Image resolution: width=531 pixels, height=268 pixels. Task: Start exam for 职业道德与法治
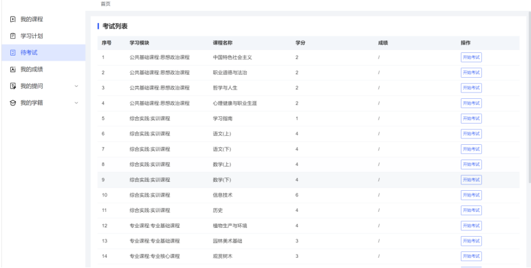[x=471, y=73]
